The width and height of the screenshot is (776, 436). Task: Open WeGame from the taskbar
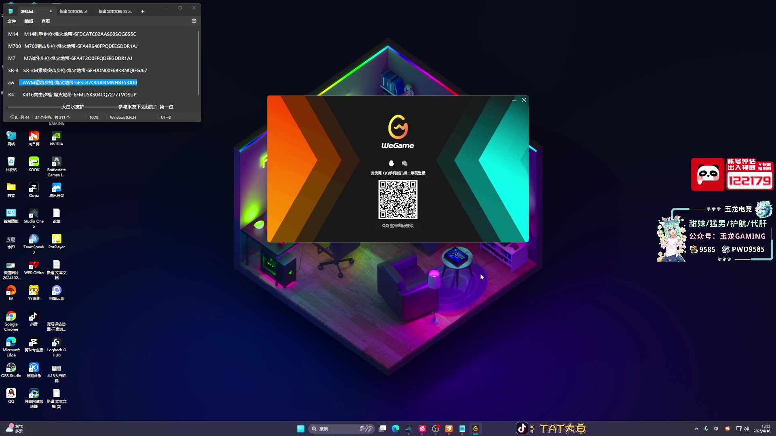tap(476, 429)
